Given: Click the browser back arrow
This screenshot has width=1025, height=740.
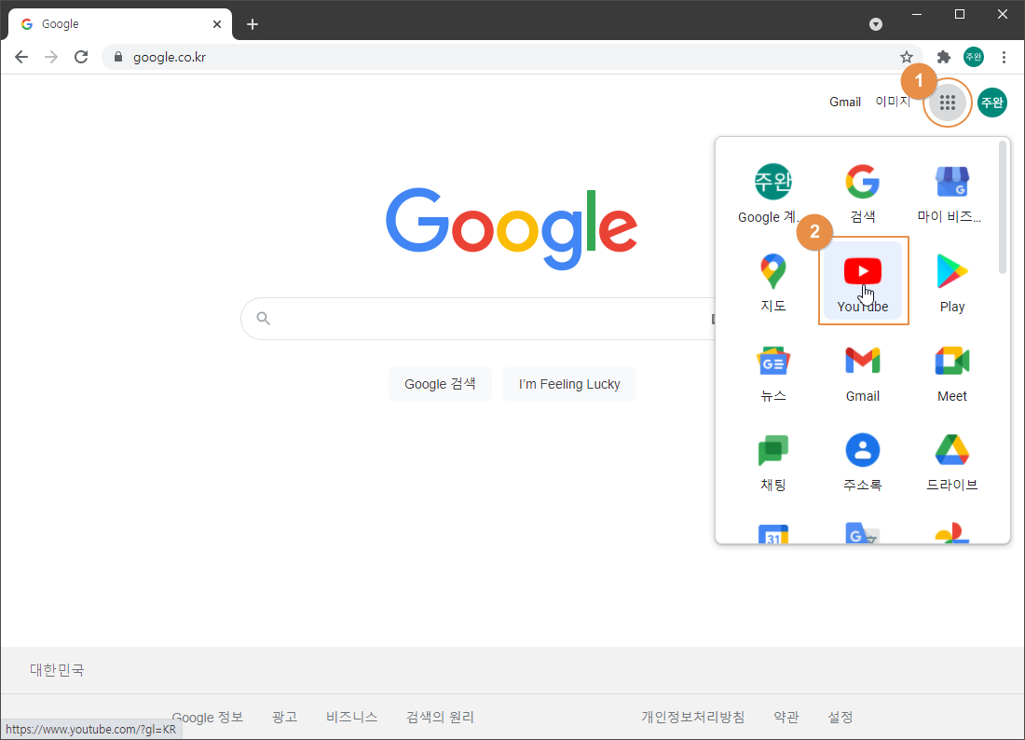Looking at the screenshot, I should pos(21,57).
